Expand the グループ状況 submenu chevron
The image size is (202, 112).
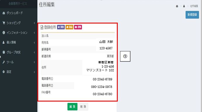tap(34, 52)
